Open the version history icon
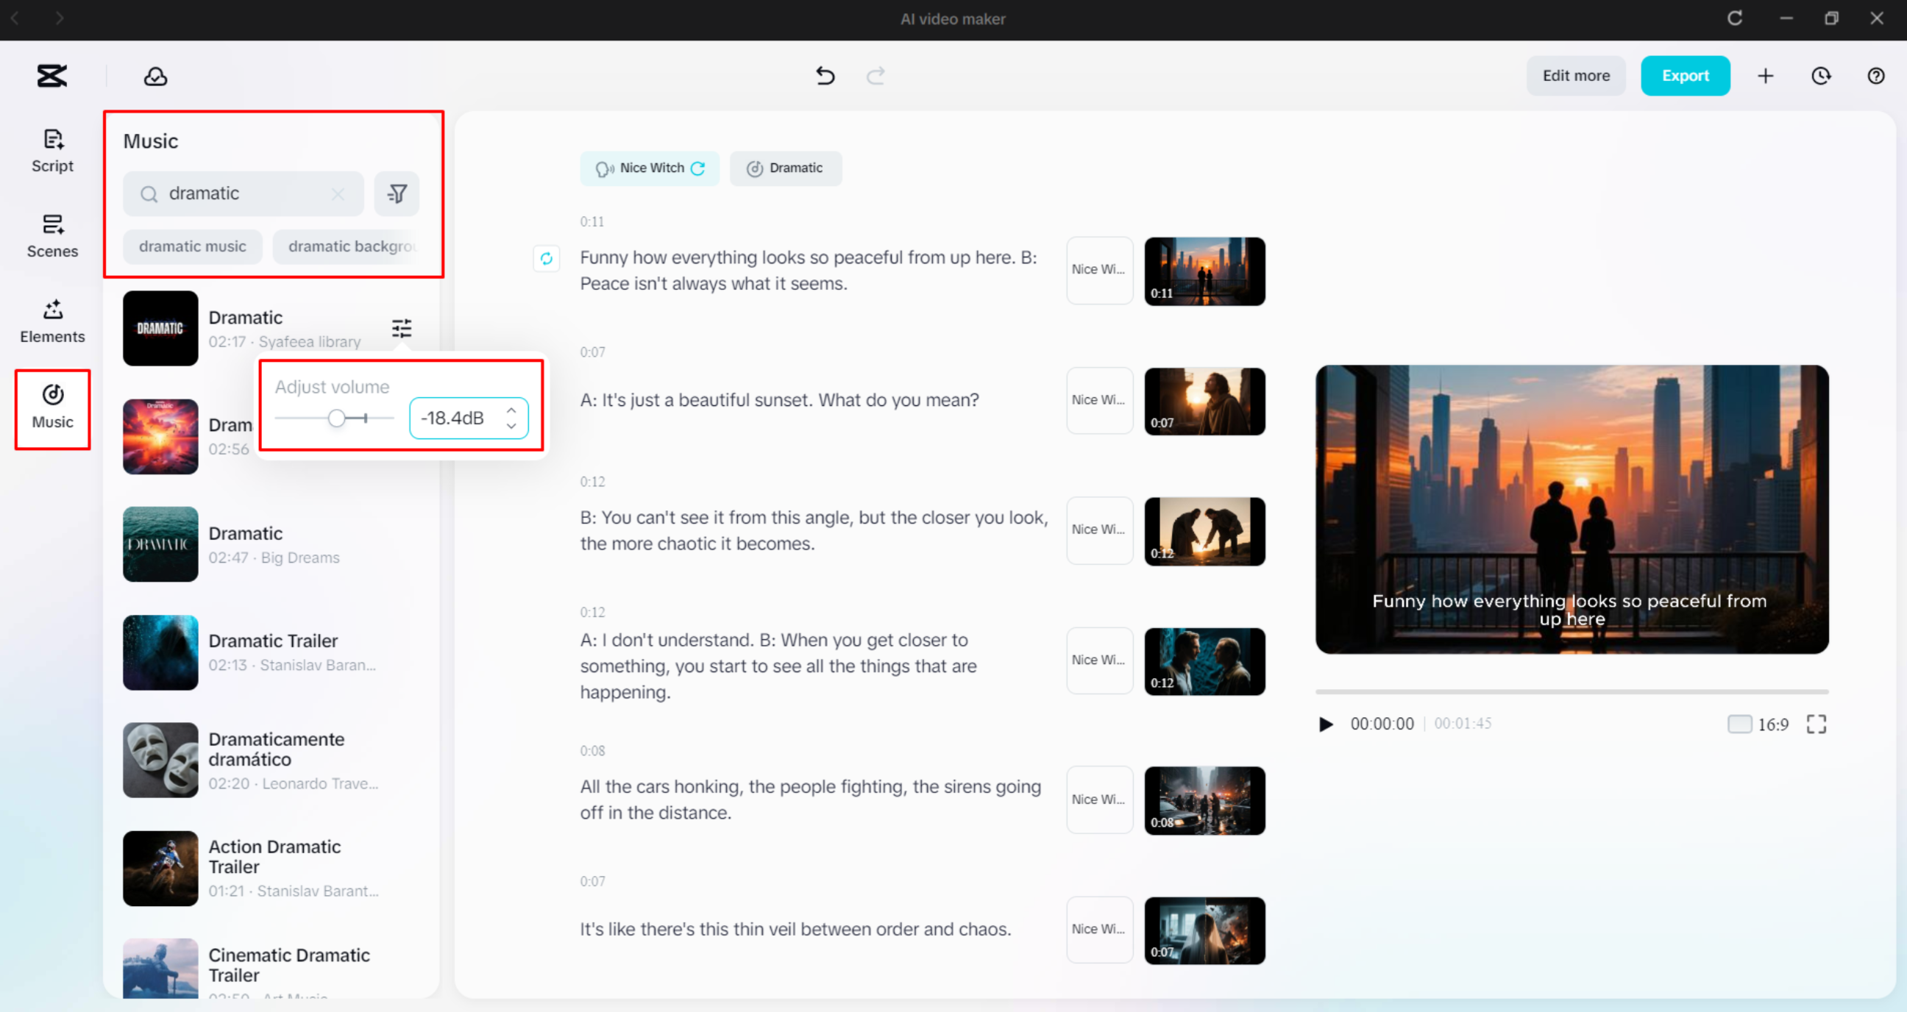 [1821, 76]
